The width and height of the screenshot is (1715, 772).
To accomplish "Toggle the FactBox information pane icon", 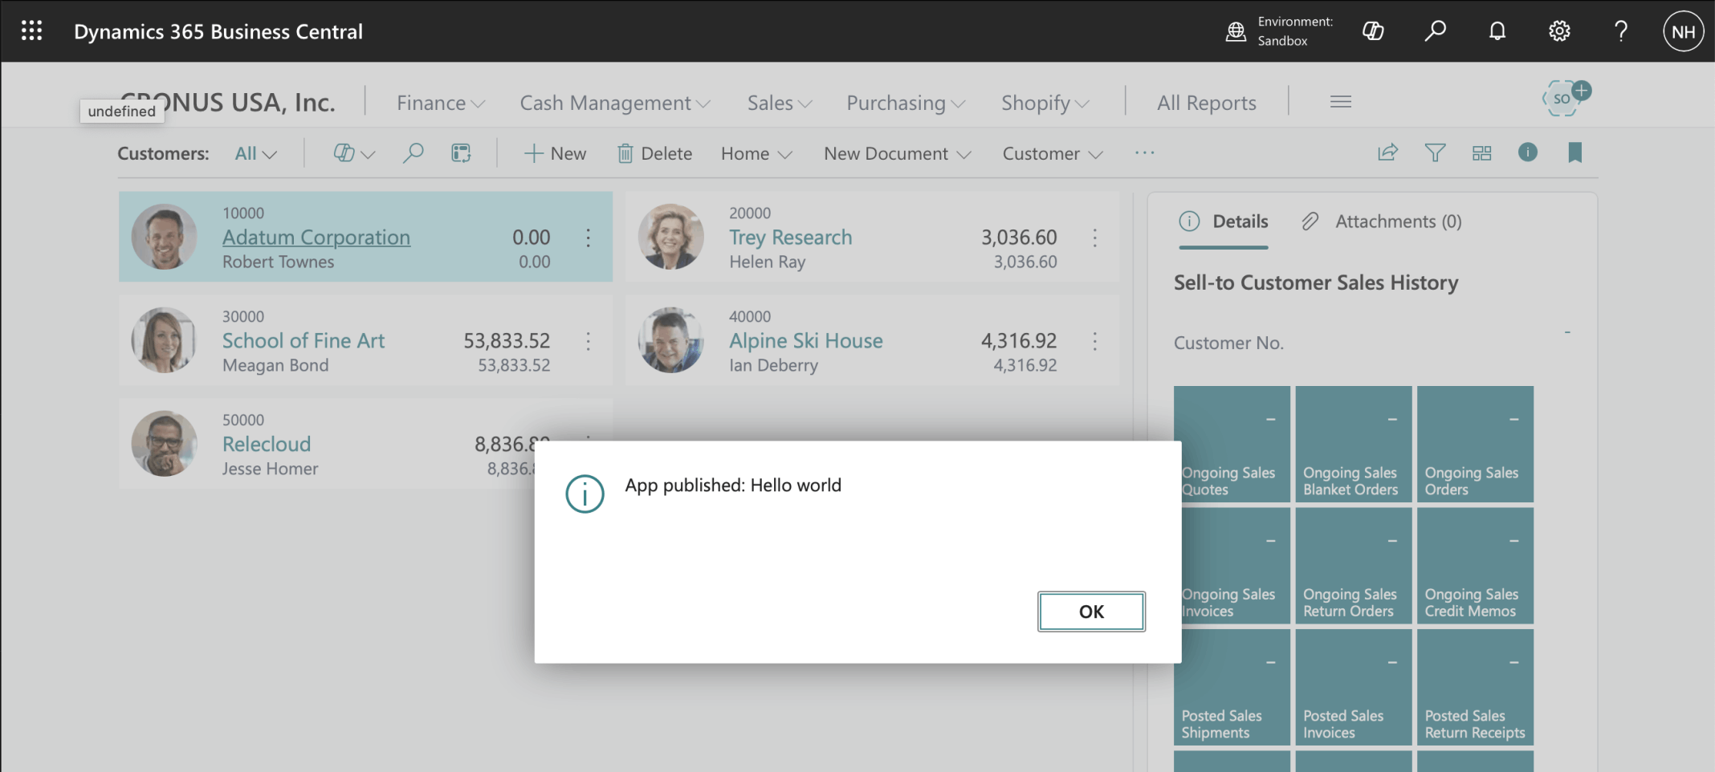I will (x=1528, y=152).
